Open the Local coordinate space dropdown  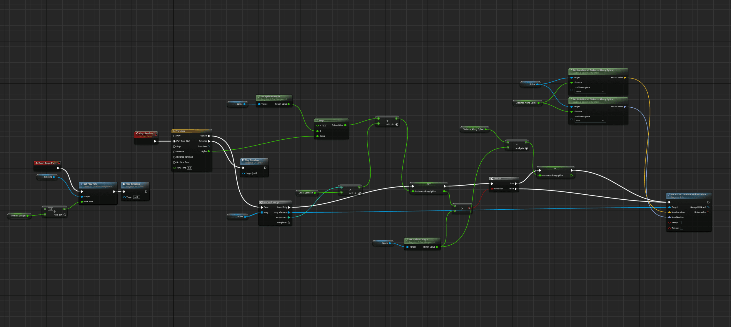(x=590, y=121)
